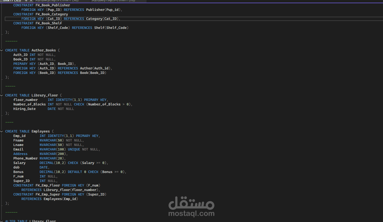Click the NVARCHAR(100) type of Email
The image size is (383, 222).
(53, 149)
